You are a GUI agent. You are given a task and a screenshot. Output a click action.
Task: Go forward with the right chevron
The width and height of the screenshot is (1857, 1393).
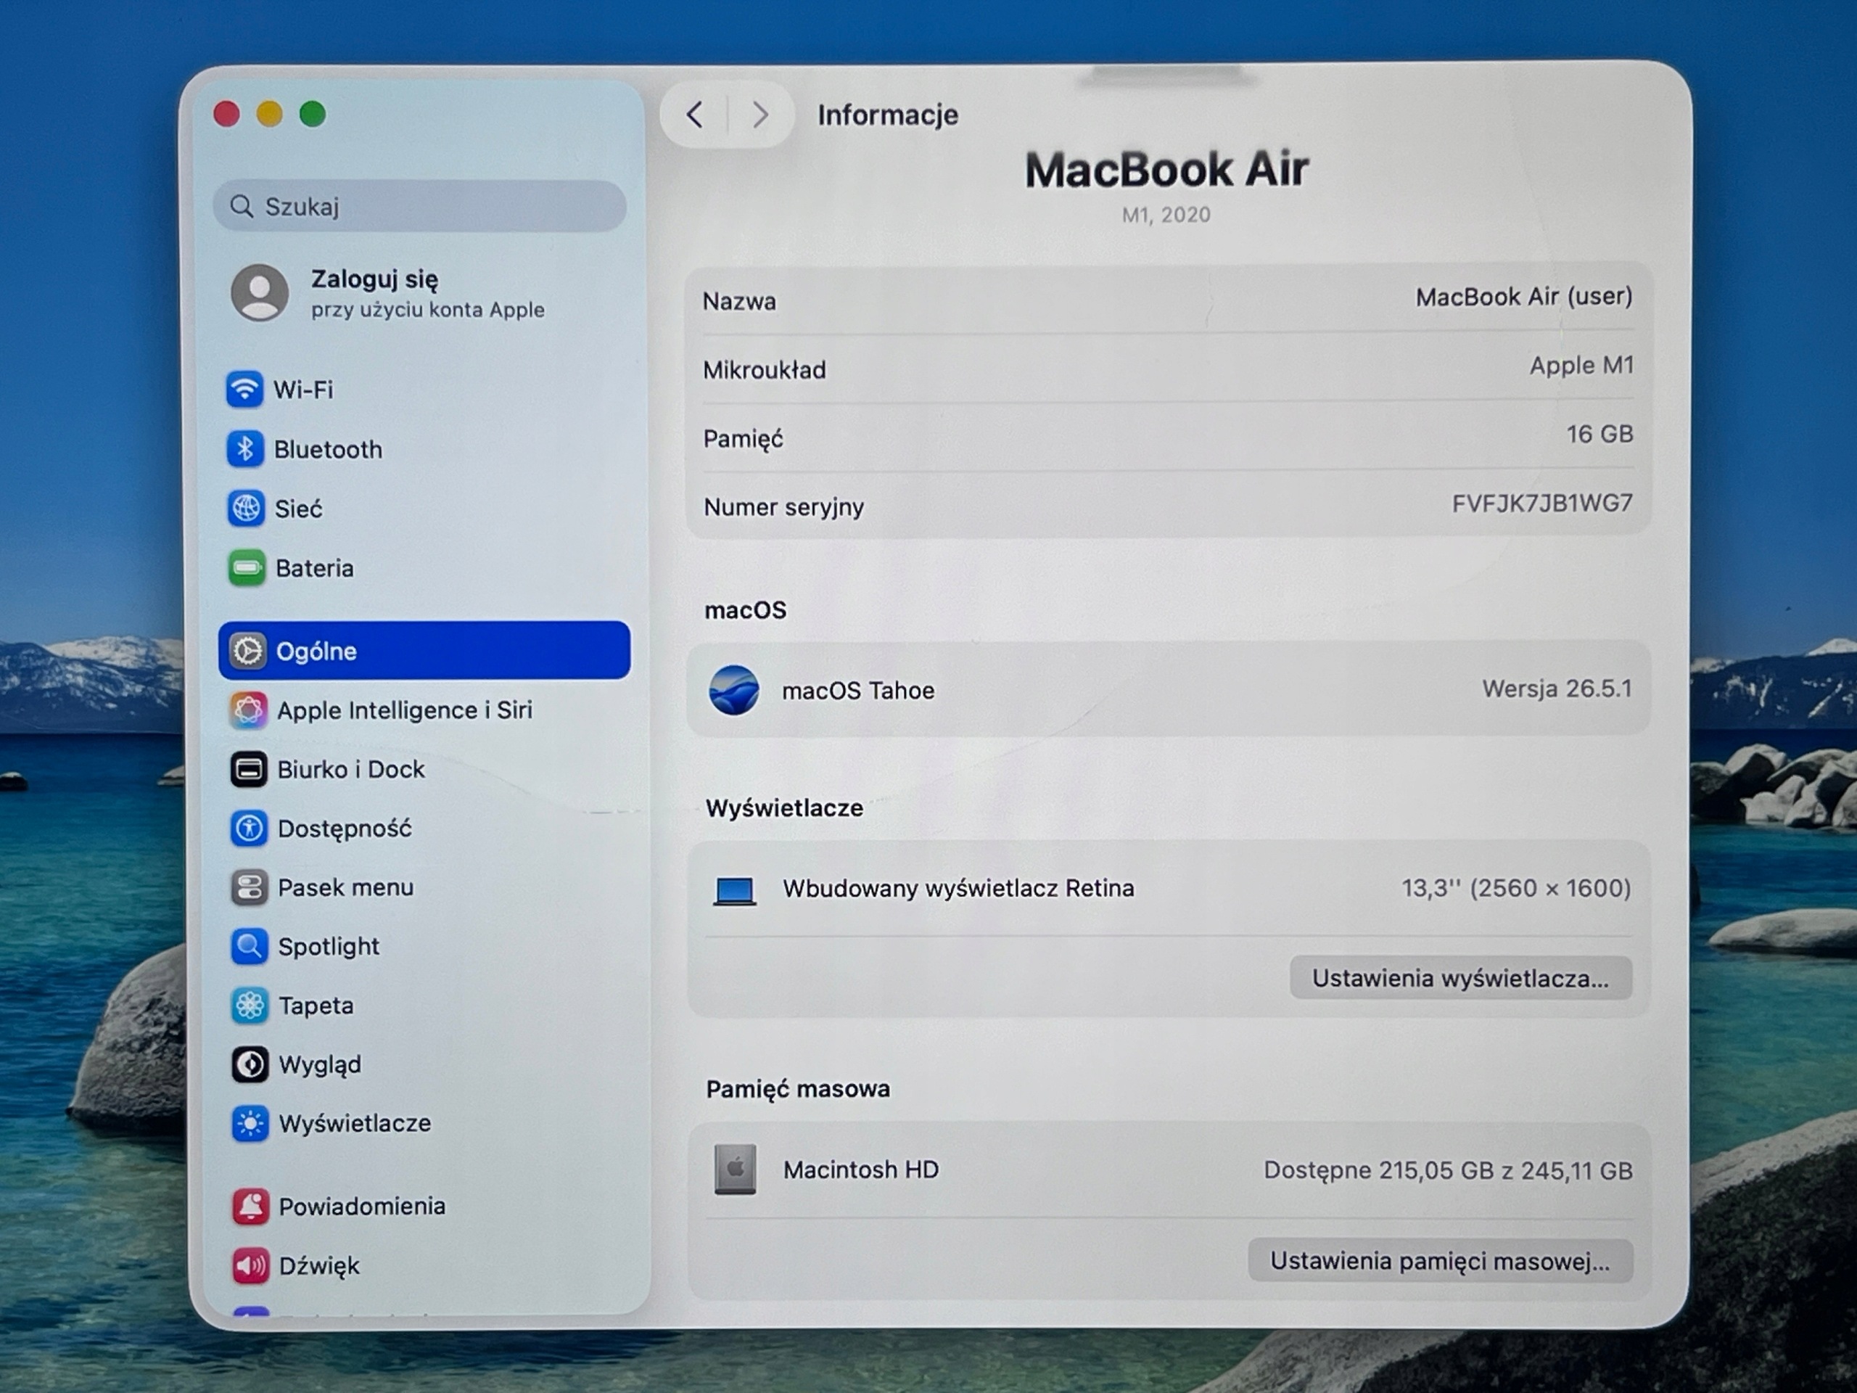tap(761, 114)
